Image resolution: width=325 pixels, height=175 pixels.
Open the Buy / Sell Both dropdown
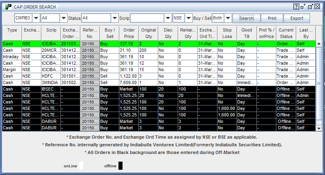click(228, 18)
